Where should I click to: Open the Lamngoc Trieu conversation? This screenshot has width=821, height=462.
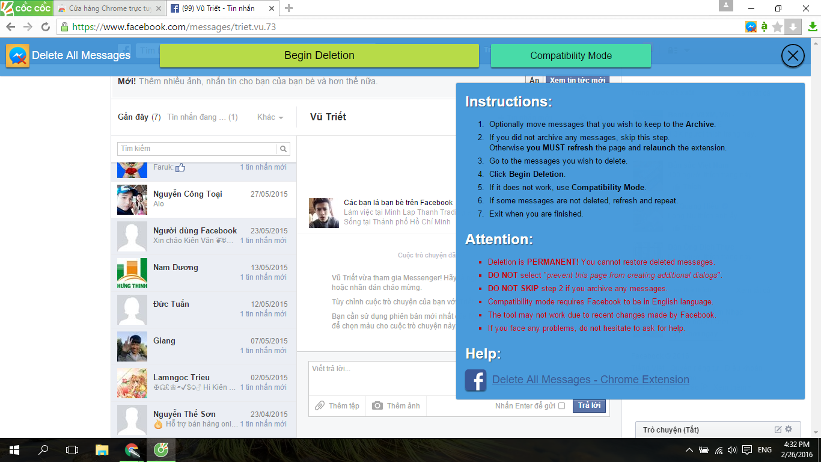204,383
